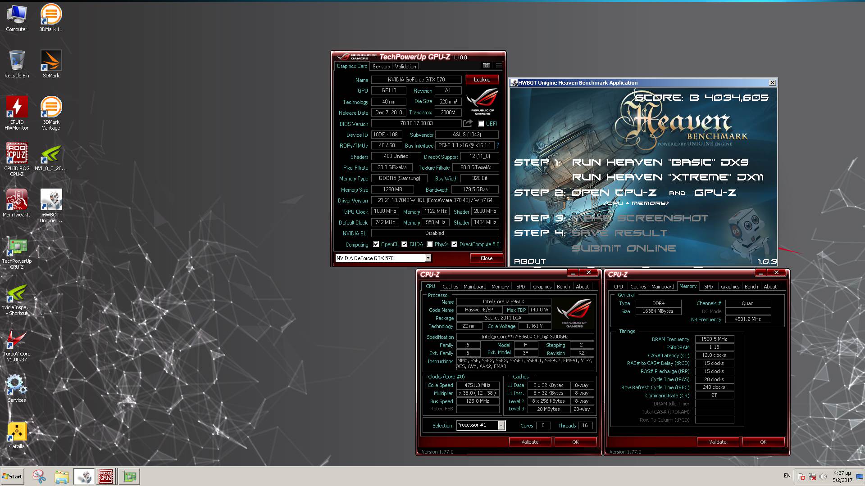
Task: Click the GPU name field NVIDIA GeForce GTX 570
Action: pos(416,80)
